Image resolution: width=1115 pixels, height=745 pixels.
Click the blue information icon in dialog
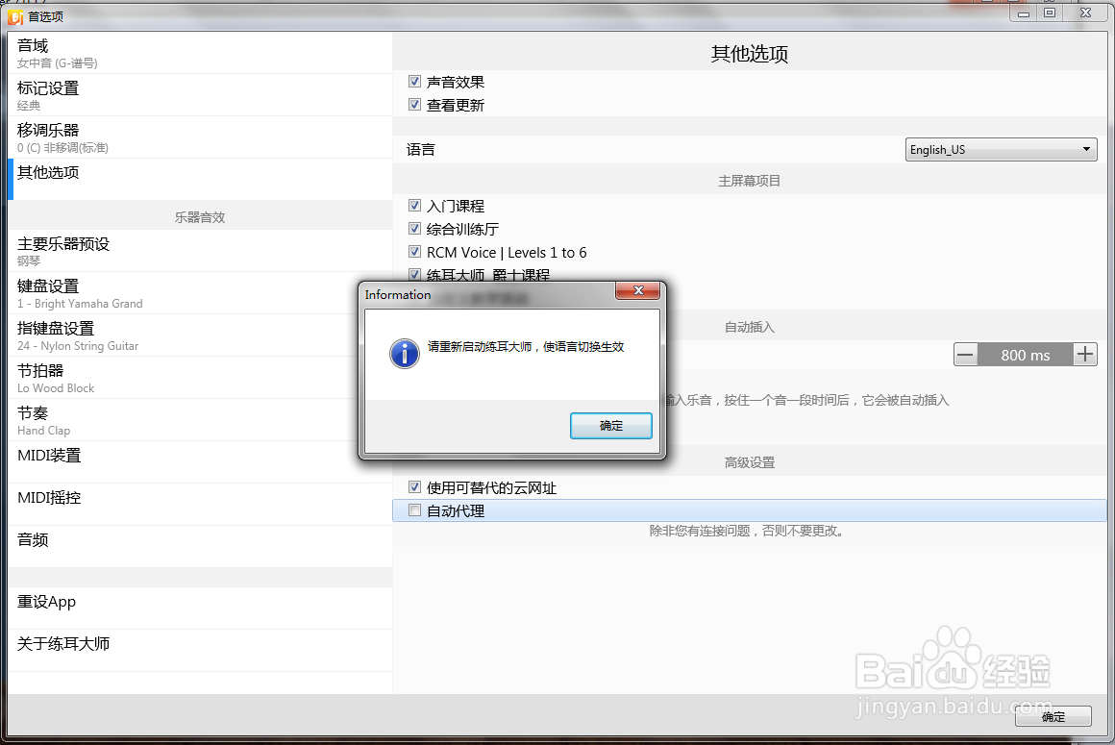pos(405,354)
